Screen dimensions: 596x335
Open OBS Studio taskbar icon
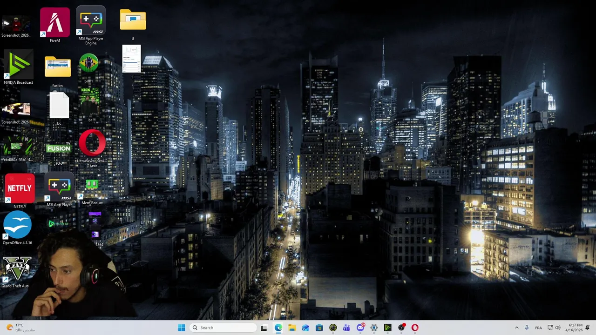coord(401,328)
